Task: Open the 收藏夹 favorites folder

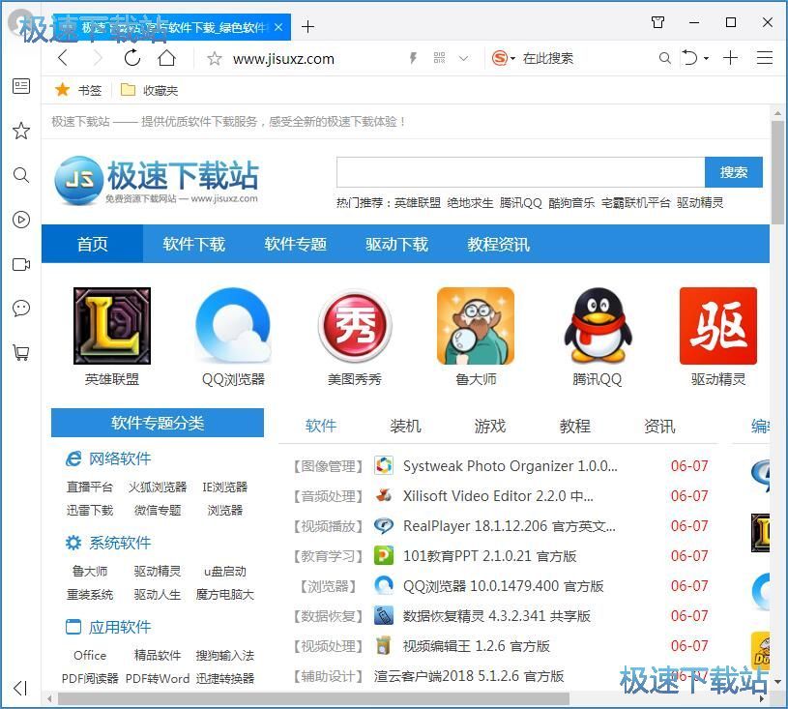Action: (x=149, y=90)
